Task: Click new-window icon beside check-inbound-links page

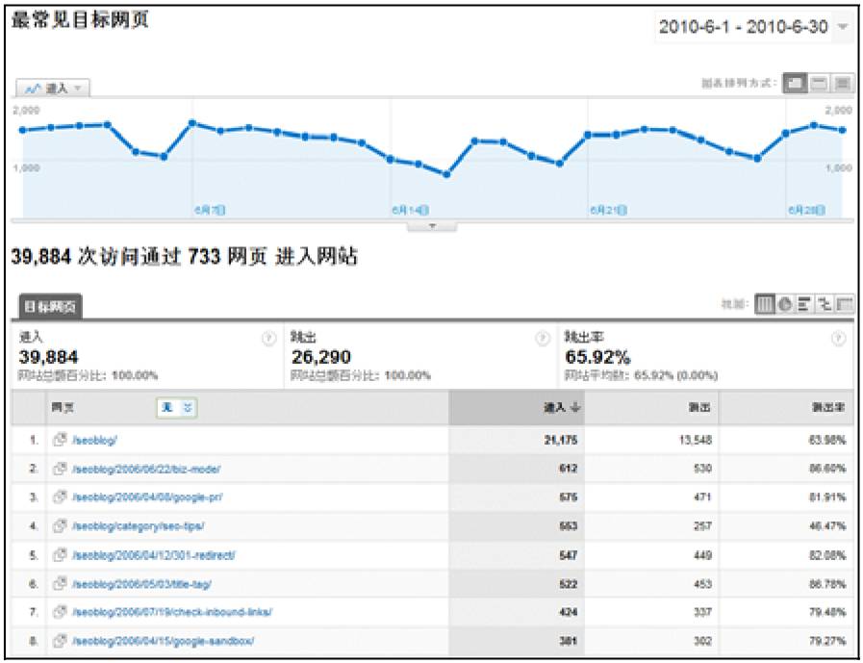Action: click(60, 612)
